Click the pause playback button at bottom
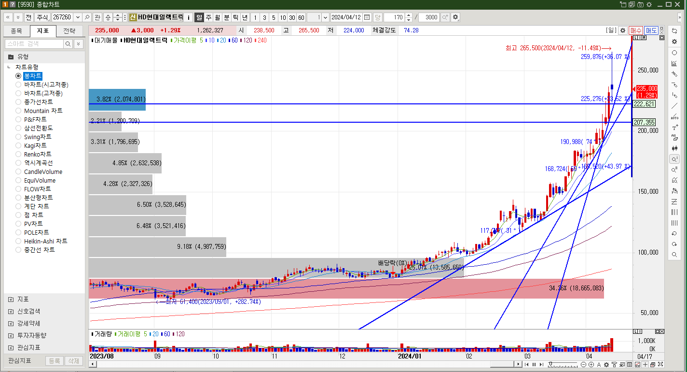This screenshot has height=372, width=687. (x=534, y=364)
